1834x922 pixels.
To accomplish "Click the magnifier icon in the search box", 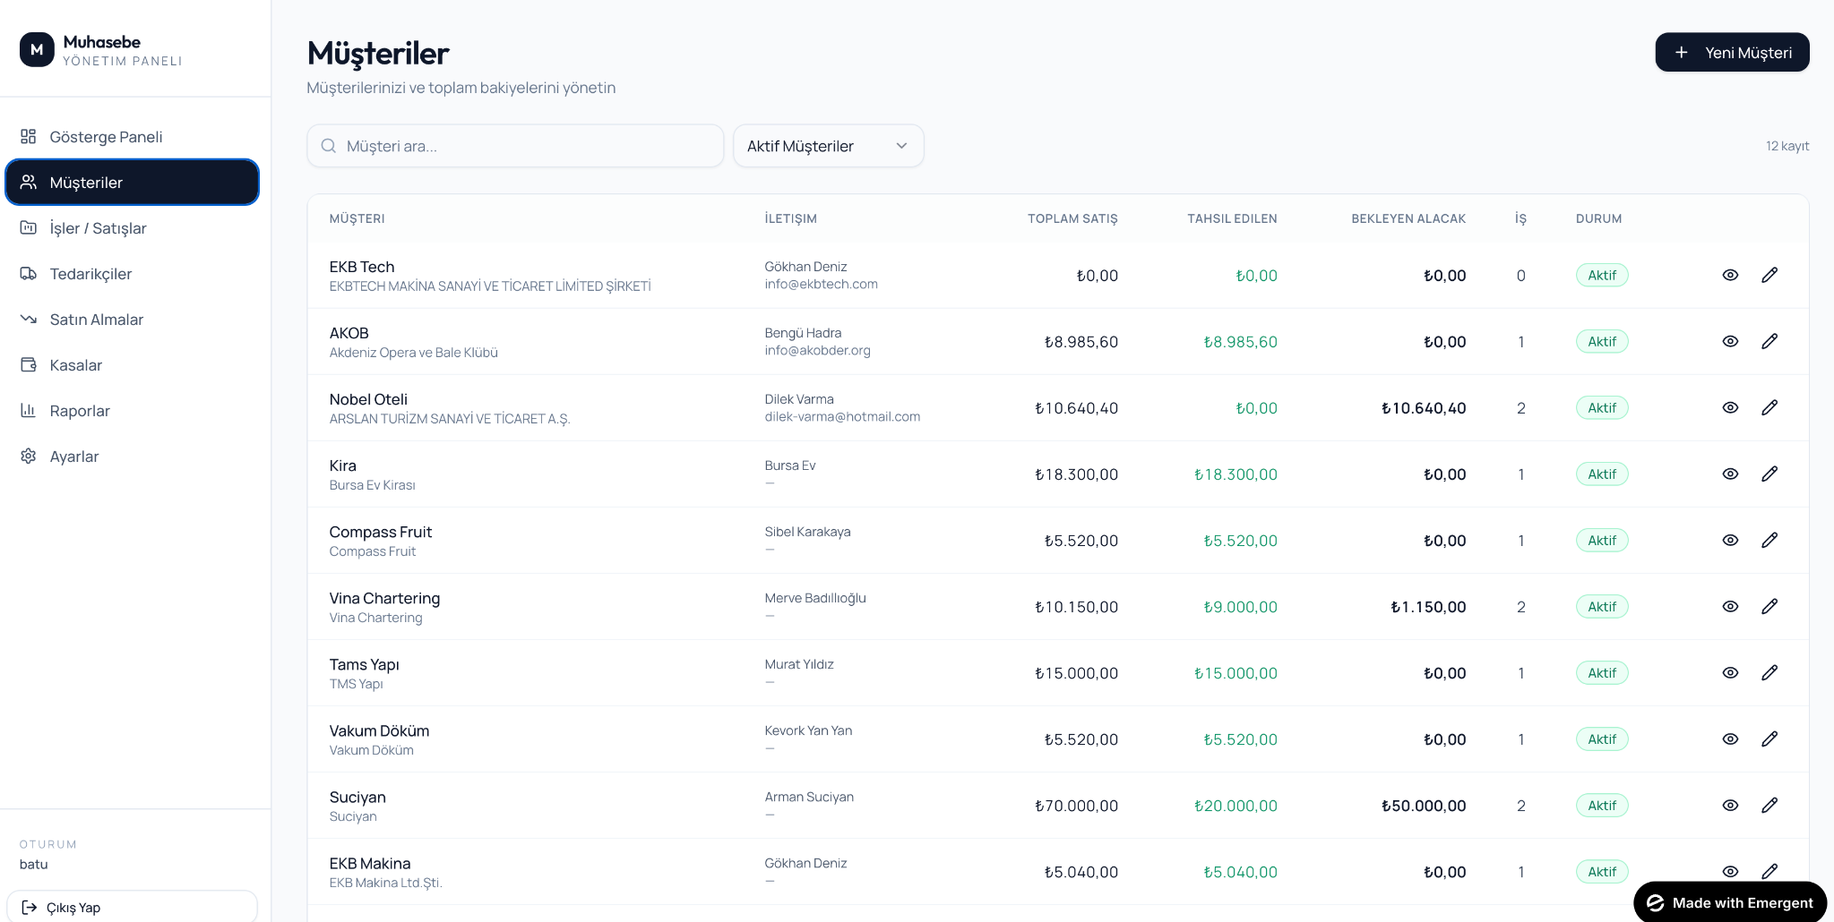I will click(x=329, y=146).
